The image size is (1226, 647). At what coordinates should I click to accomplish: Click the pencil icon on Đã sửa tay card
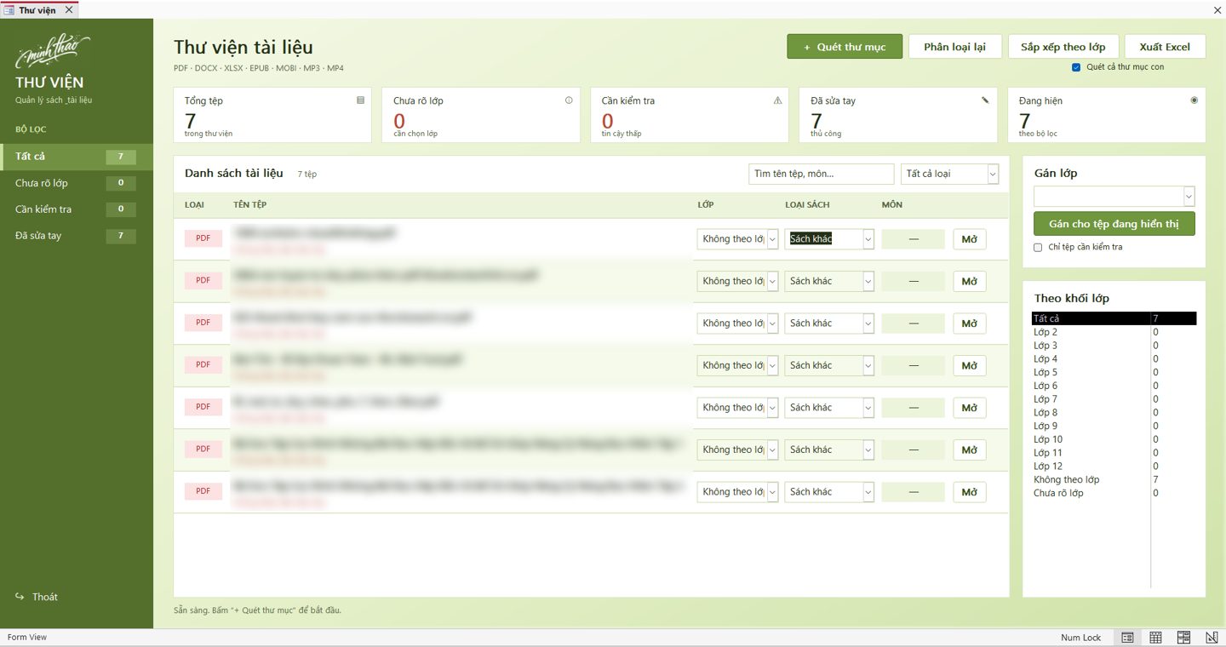(985, 100)
